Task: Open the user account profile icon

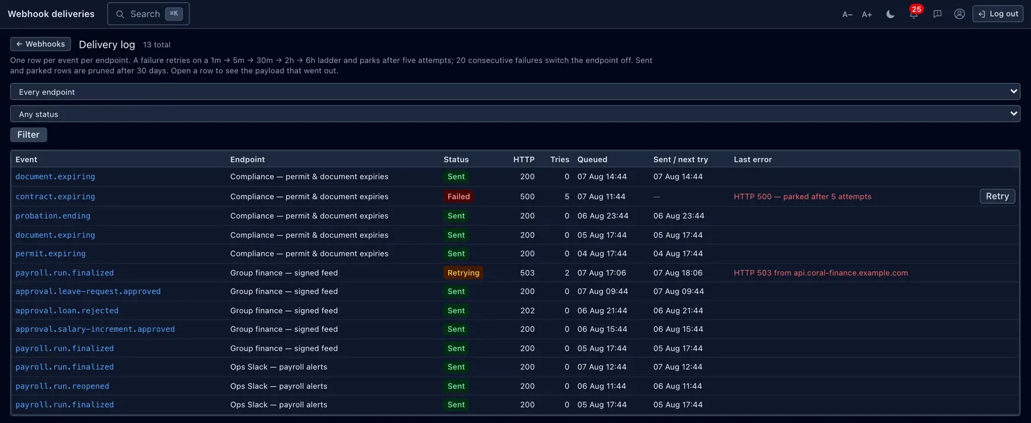Action: pos(959,14)
